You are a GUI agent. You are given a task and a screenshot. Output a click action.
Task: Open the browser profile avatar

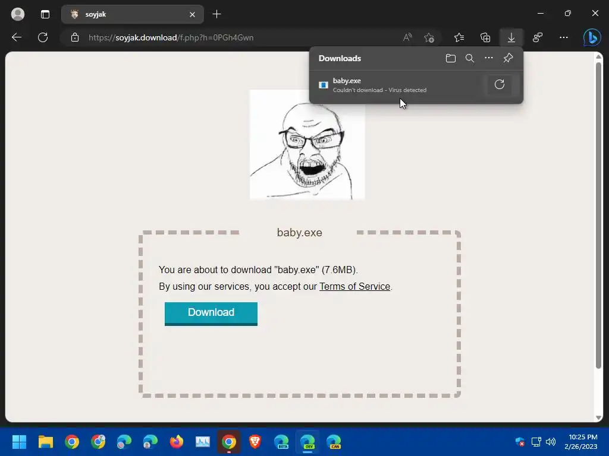[x=17, y=14]
